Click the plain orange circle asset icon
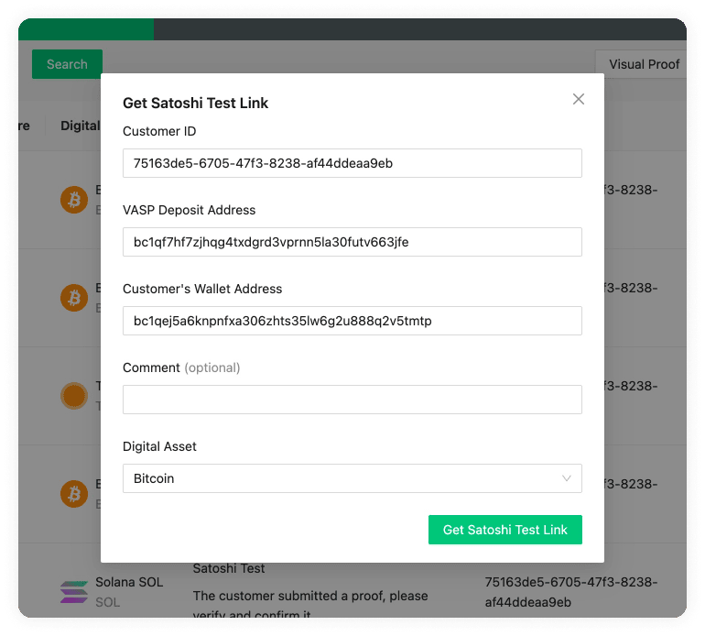This screenshot has height=636, width=705. coord(73,396)
